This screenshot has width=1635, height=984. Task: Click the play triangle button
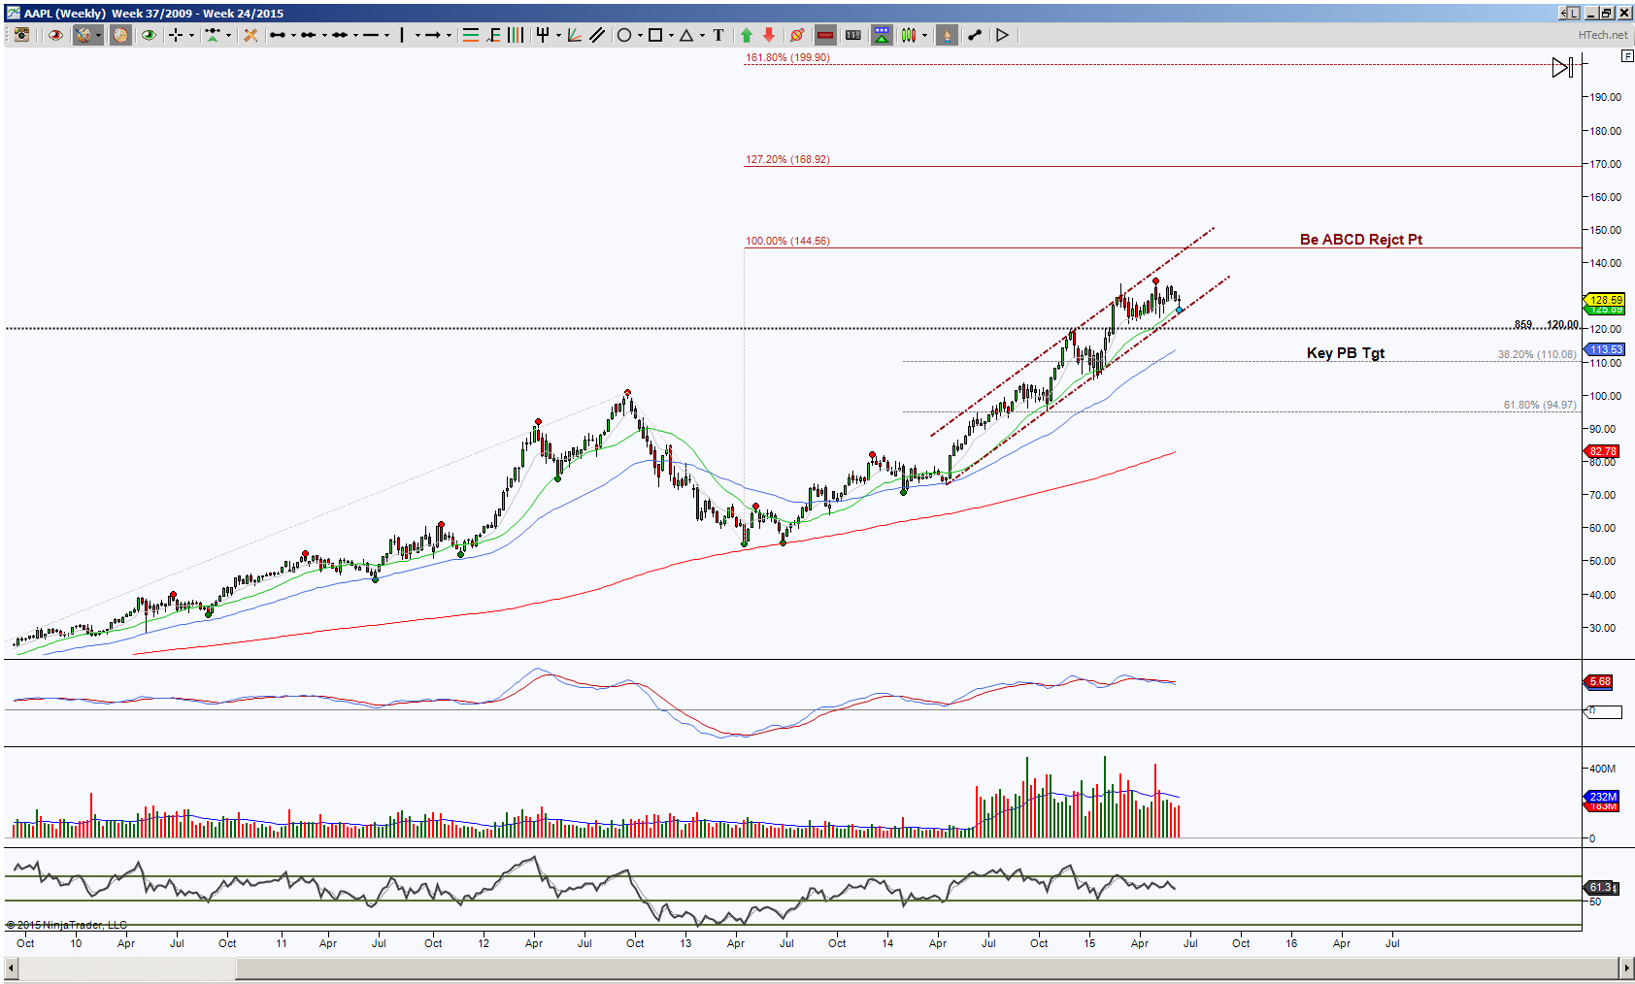[1003, 35]
